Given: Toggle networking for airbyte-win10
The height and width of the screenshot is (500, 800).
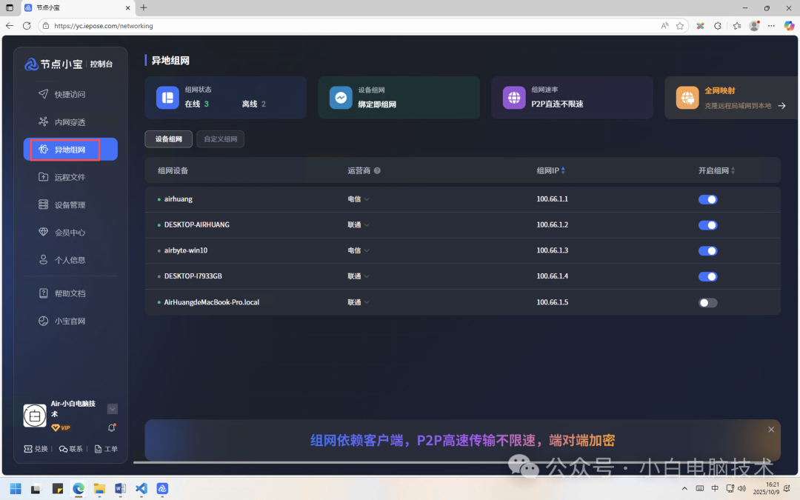Looking at the screenshot, I should [x=707, y=250].
